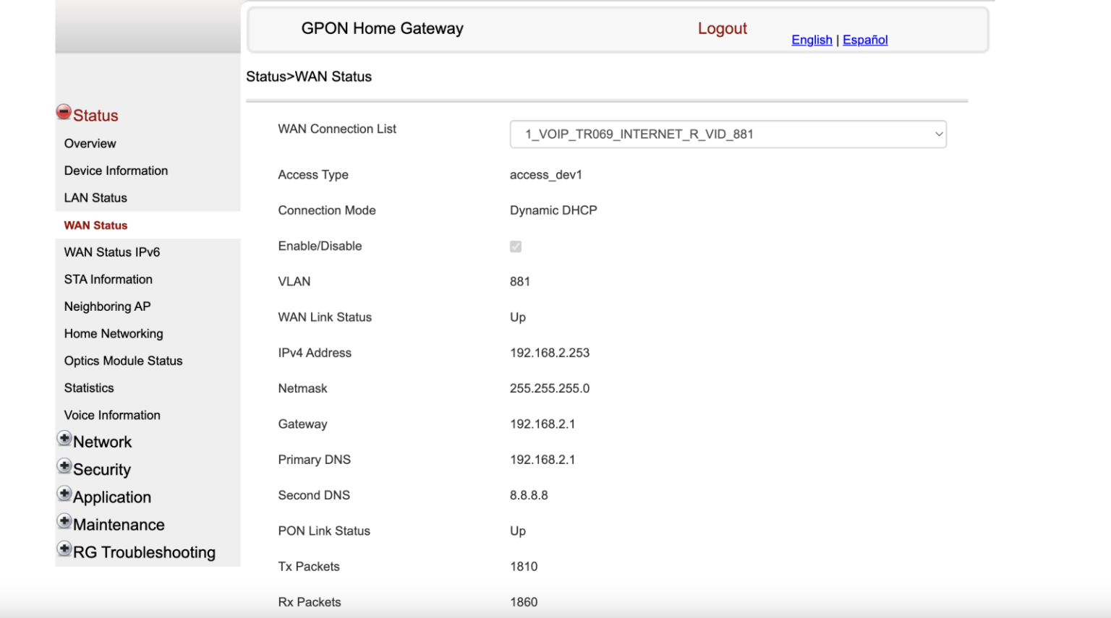Click the Logout link
The width and height of the screenshot is (1111, 618).
coord(722,29)
